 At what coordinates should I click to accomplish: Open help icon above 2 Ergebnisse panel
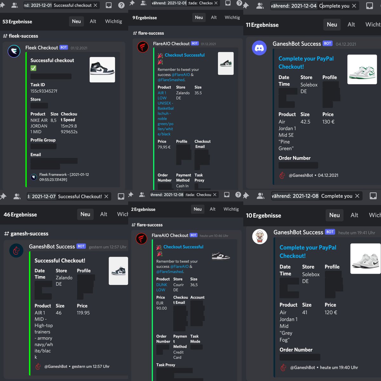coord(238,195)
